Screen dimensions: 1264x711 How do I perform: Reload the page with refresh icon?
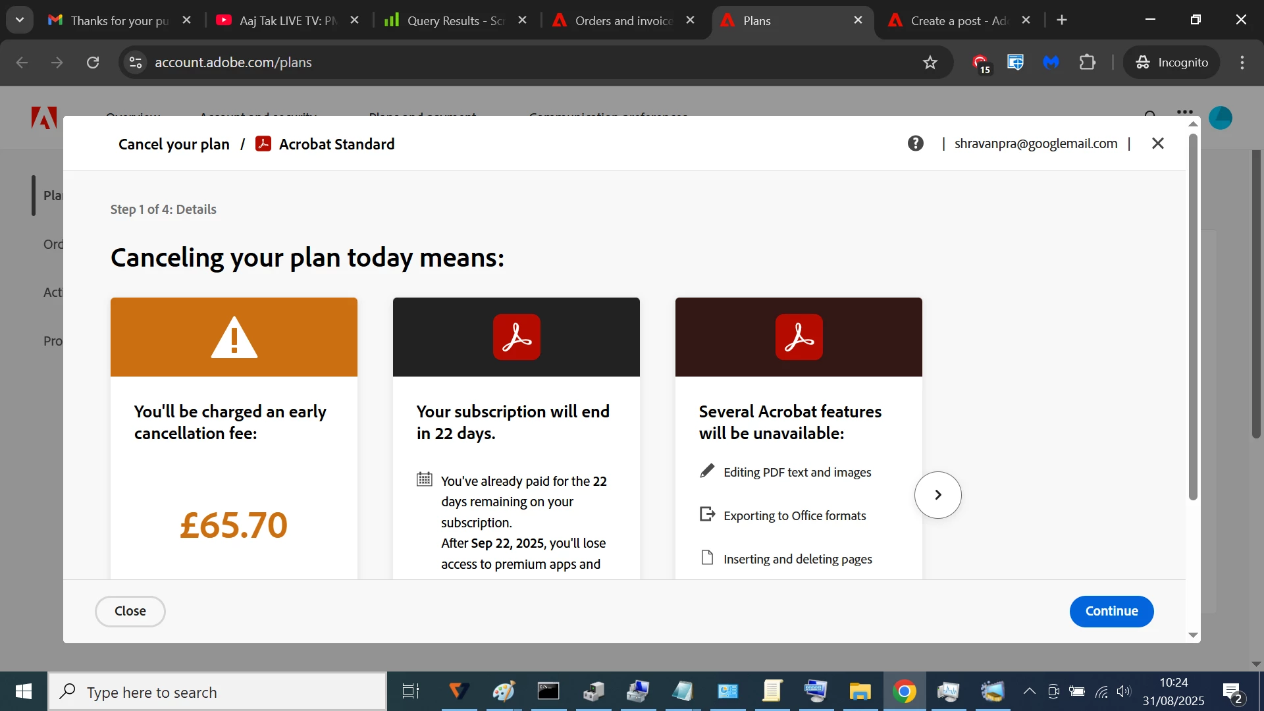tap(93, 63)
